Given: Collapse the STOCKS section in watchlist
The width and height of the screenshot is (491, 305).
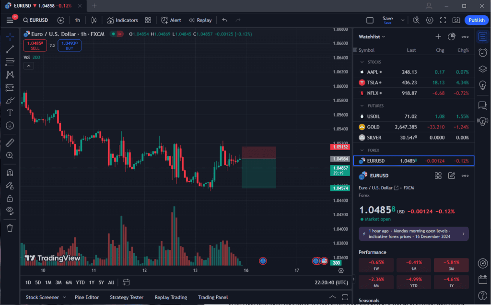Looking at the screenshot, I should click(x=362, y=62).
